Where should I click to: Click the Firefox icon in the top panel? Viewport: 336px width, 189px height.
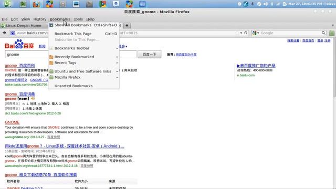pyautogui.click(x=36, y=4)
